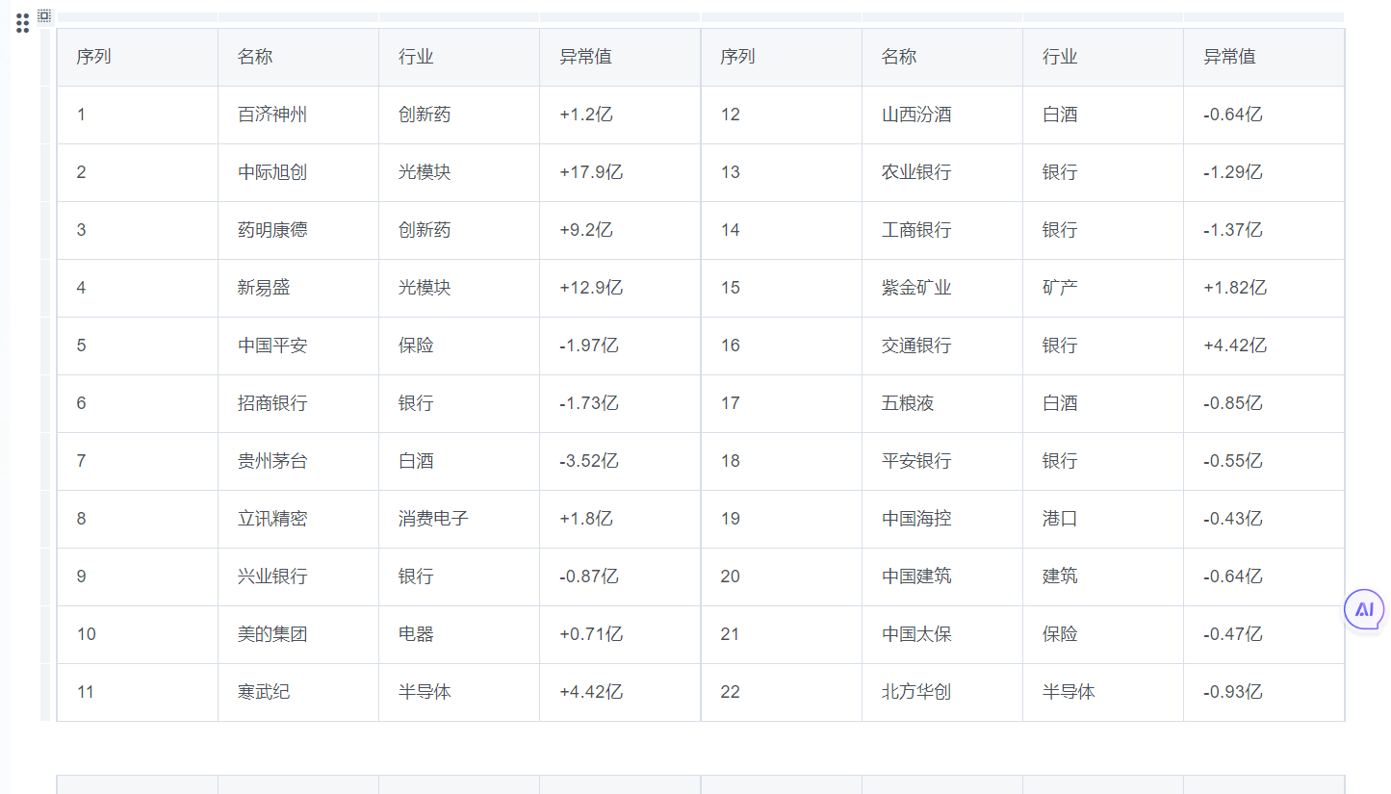Click the six-dot block drag handle
Image resolution: width=1391 pixels, height=794 pixels.
pos(23,23)
